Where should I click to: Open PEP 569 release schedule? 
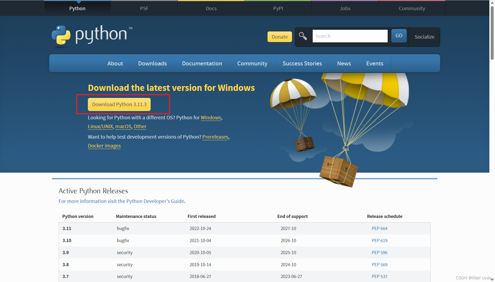pyautogui.click(x=380, y=265)
